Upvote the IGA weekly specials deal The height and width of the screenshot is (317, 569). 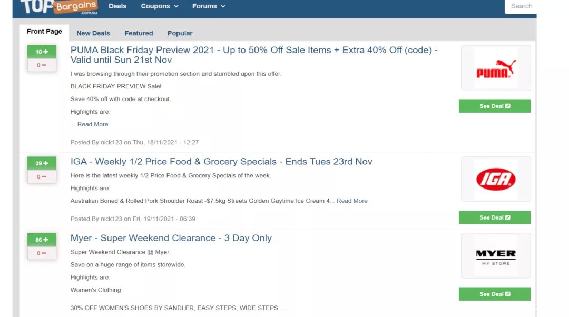(42, 163)
